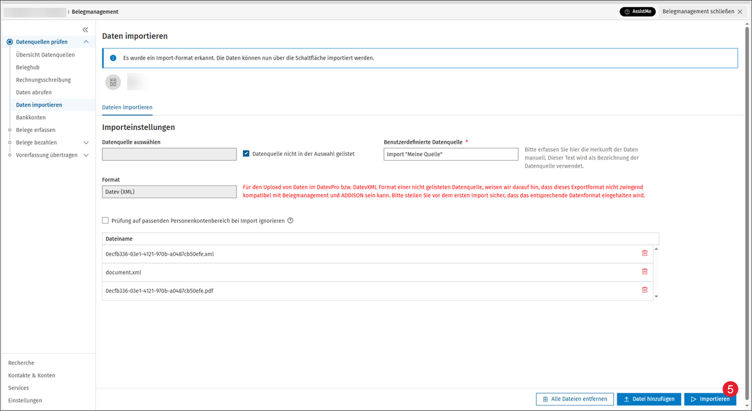Screen dimensions: 752x411
Task: Collapse the 'Datenquellen prüfen' section chevron
Action: (86, 42)
